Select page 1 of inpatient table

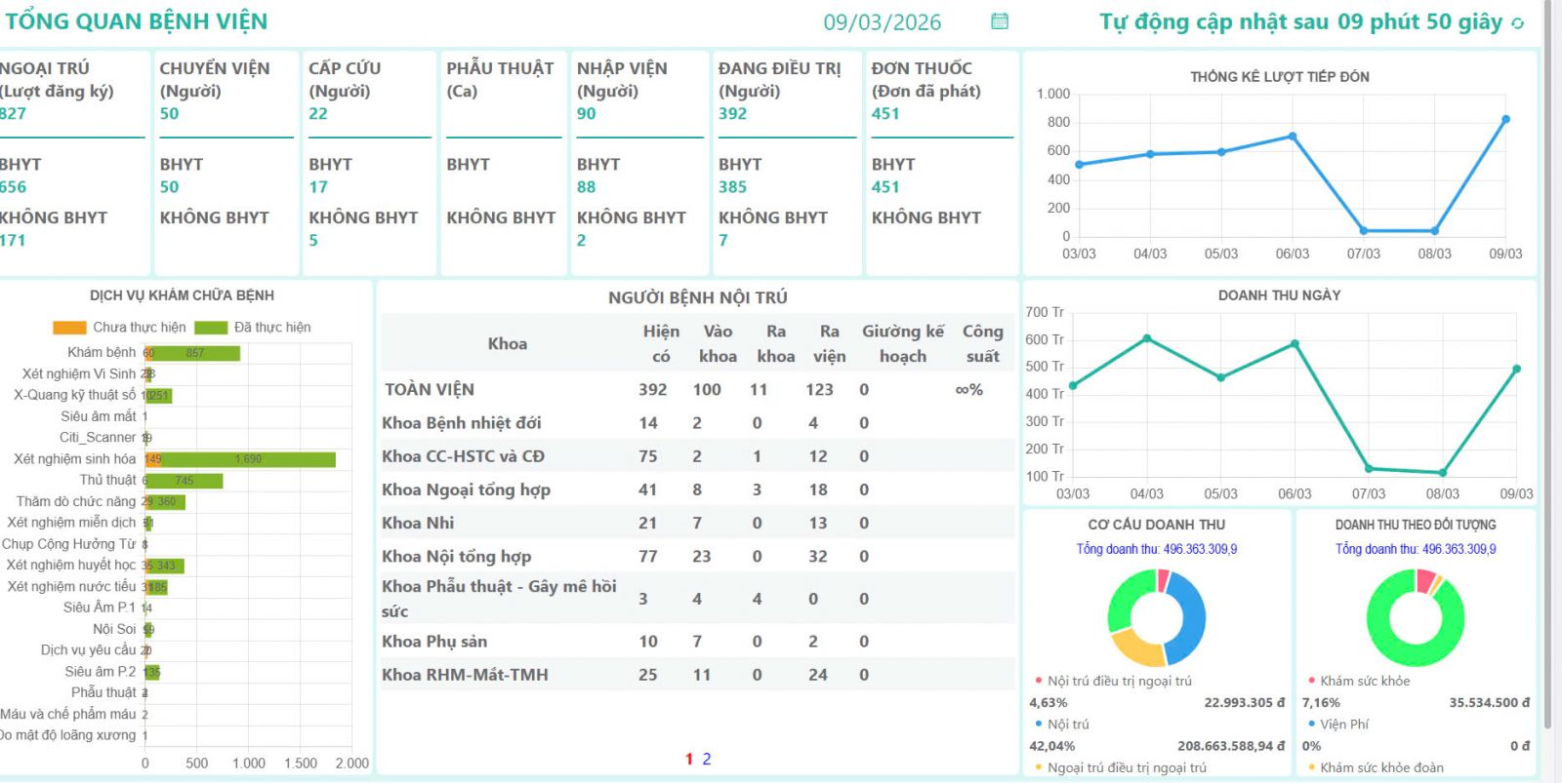(689, 759)
